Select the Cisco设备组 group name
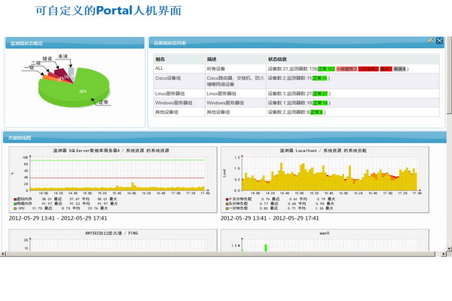 coord(169,78)
